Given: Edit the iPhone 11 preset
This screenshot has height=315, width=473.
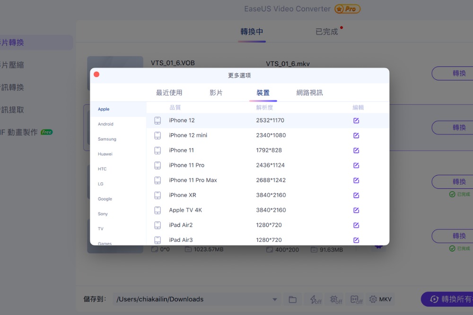Looking at the screenshot, I should [356, 150].
